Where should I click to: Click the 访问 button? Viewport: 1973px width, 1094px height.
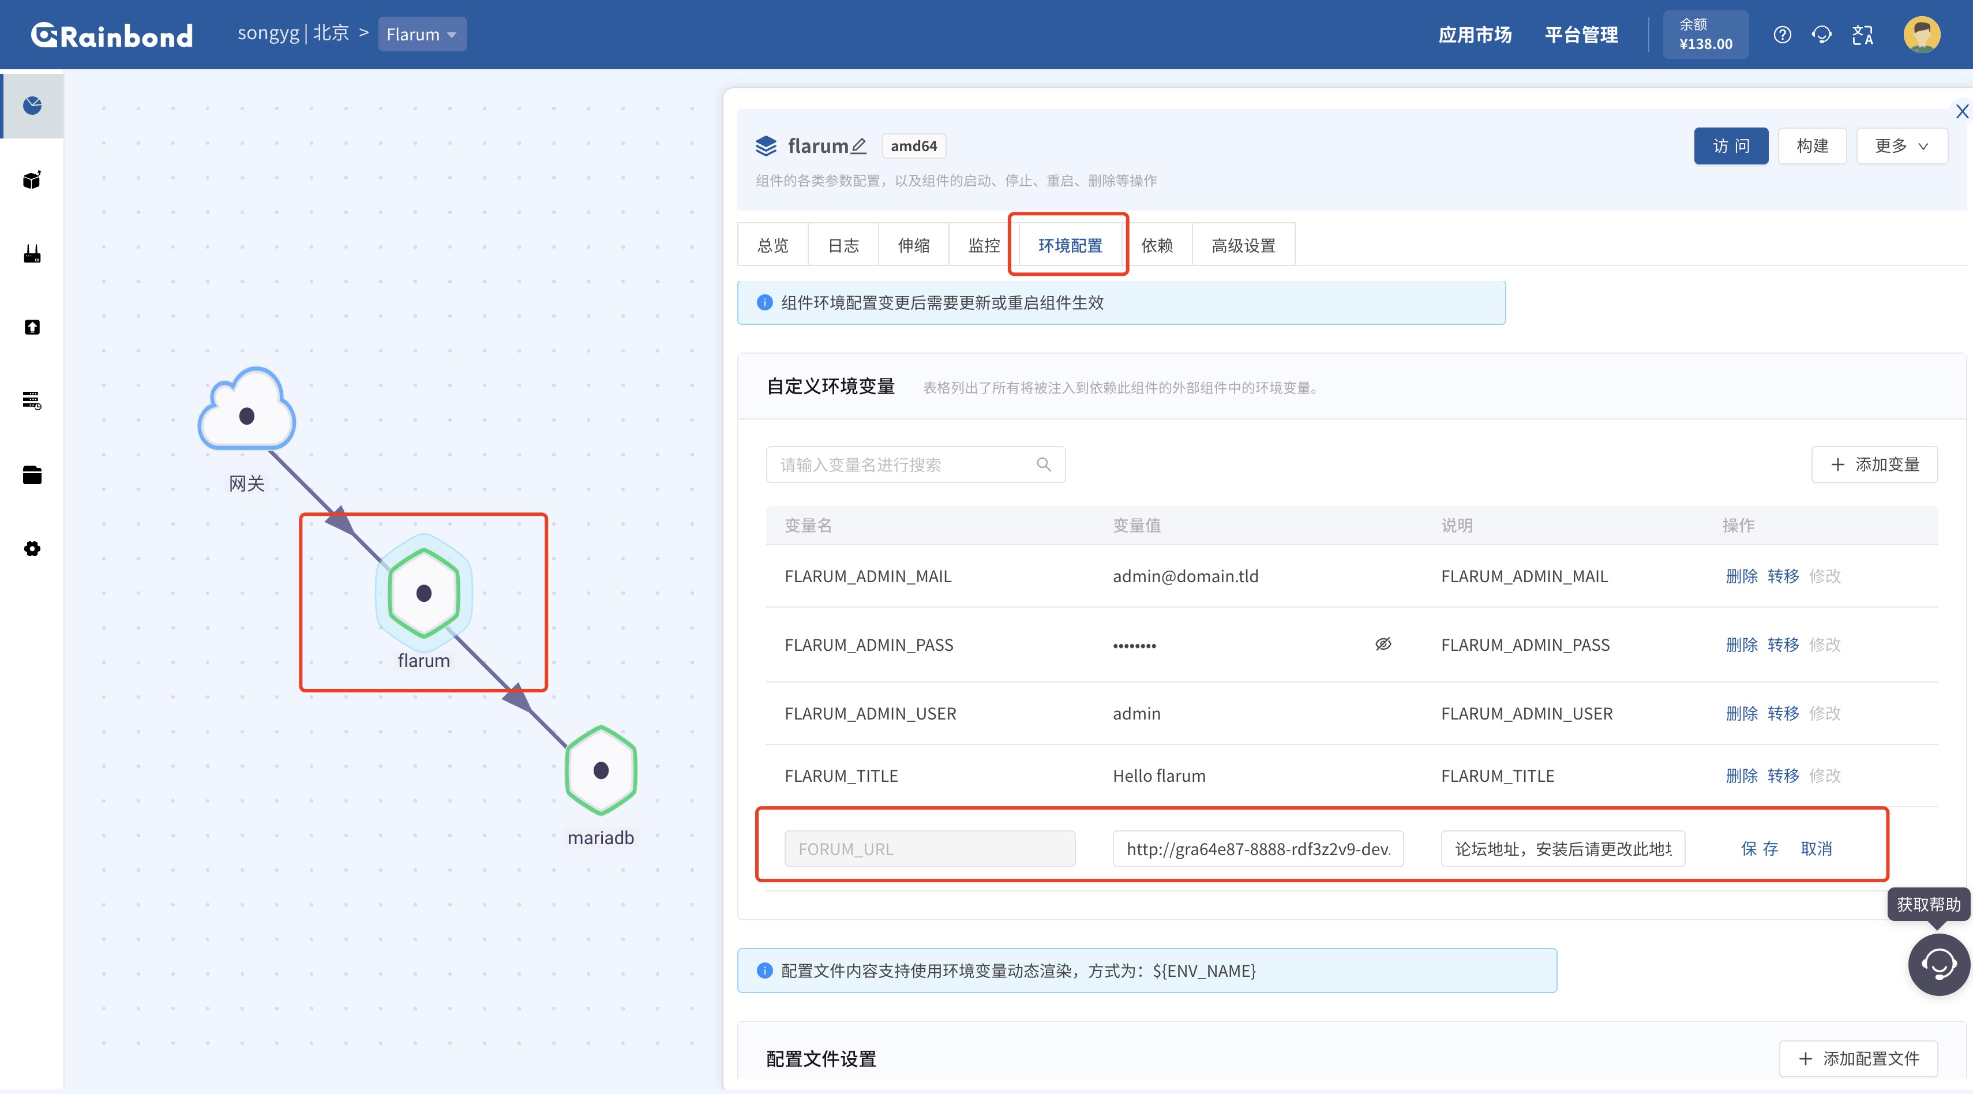pos(1731,145)
